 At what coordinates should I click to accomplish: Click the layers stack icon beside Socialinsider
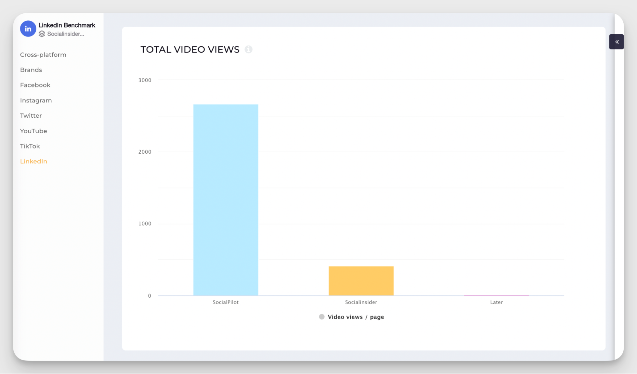42,34
